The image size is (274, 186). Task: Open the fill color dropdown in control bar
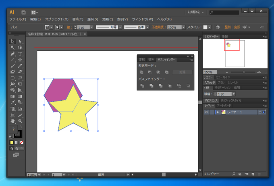52,27
